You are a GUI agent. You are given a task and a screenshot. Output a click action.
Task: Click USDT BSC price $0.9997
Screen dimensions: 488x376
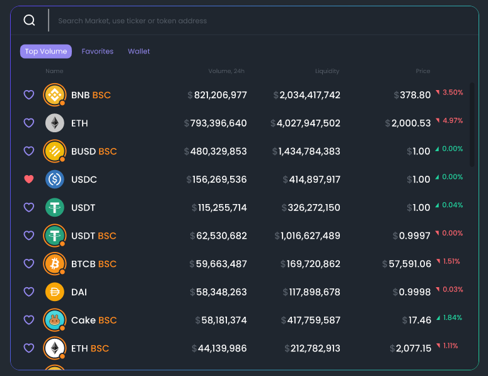pos(412,236)
